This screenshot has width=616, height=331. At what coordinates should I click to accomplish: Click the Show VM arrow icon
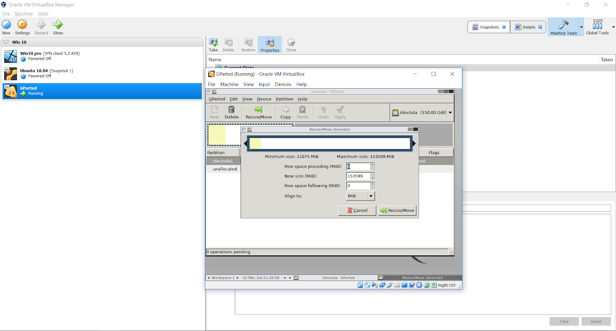58,25
